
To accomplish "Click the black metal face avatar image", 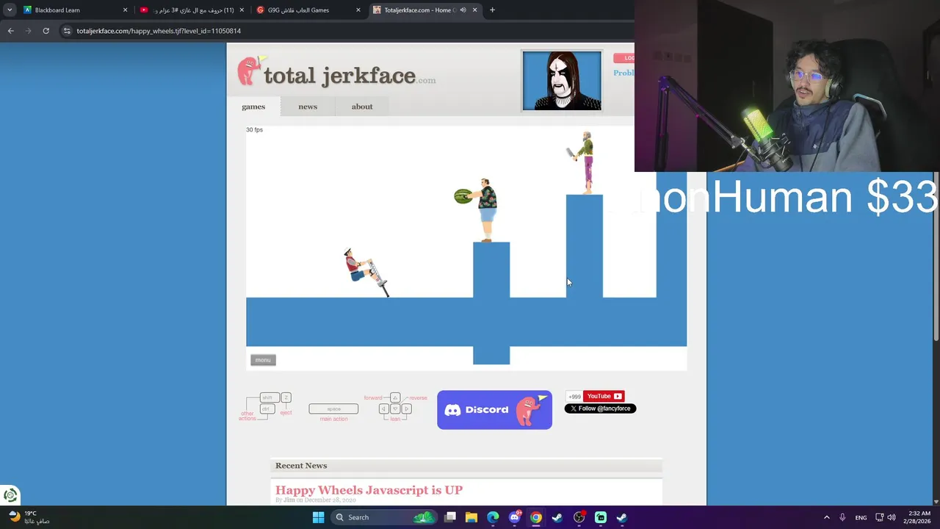I will [x=562, y=81].
